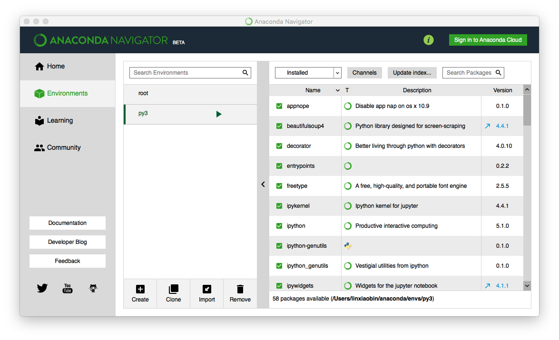
Task: Open the YouTube link icon
Action: [68, 288]
